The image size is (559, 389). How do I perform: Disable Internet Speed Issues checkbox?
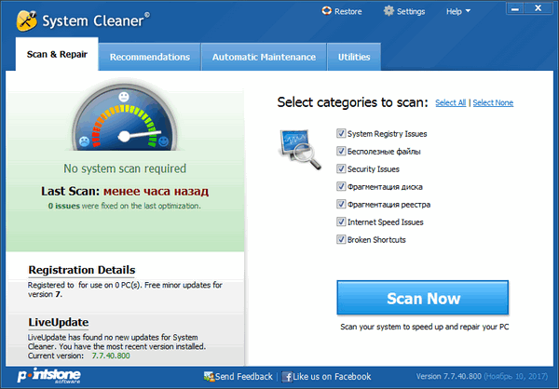[x=341, y=221]
